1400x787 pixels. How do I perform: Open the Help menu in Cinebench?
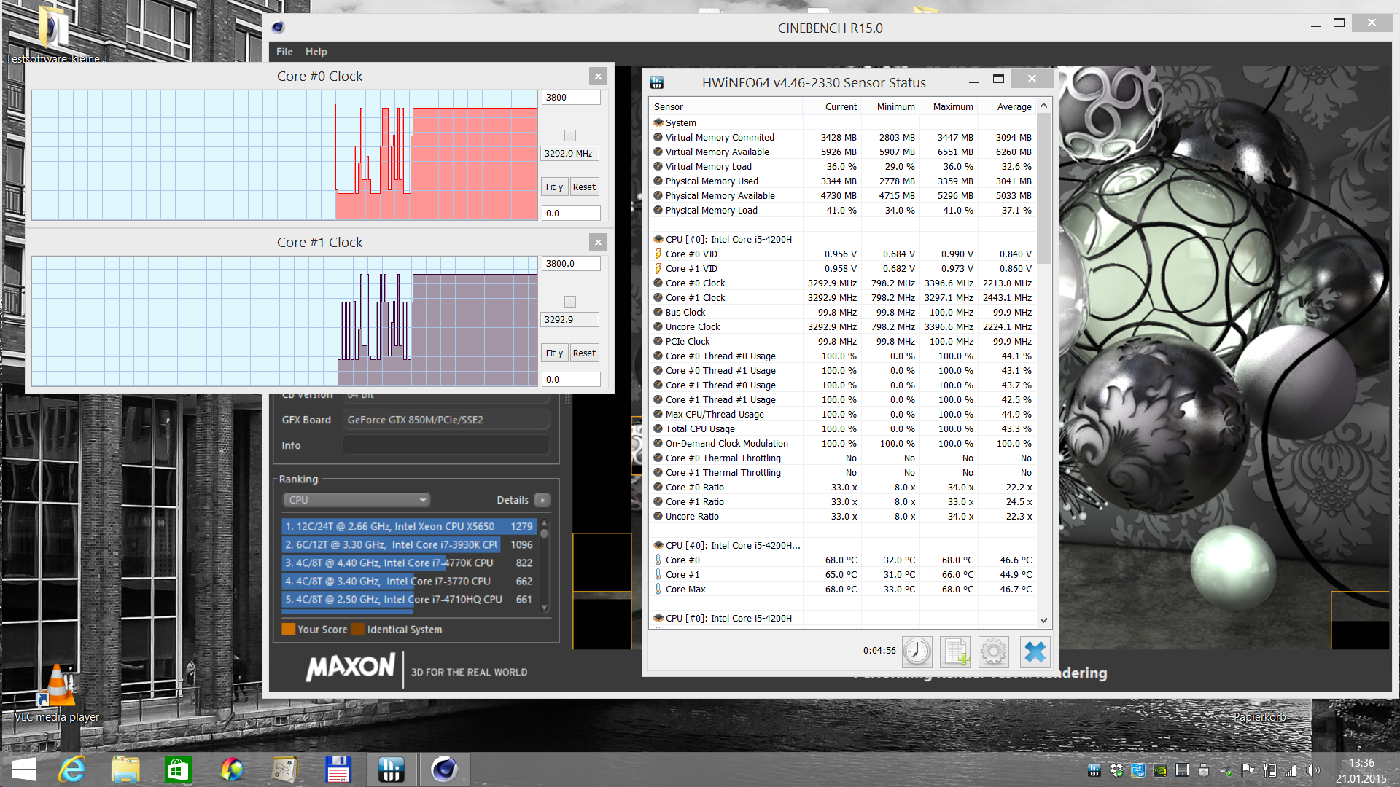click(316, 52)
